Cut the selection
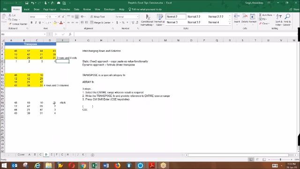This screenshot has height=169, width=300. click(12, 15)
